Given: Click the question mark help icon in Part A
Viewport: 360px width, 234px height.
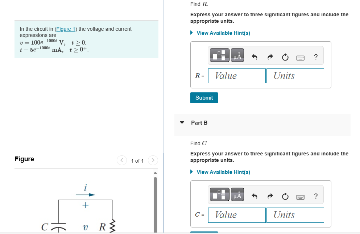Looking at the screenshot, I should (316, 57).
